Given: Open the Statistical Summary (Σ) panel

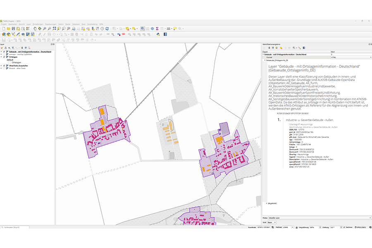Looking at the screenshot, I should [x=157, y=28].
